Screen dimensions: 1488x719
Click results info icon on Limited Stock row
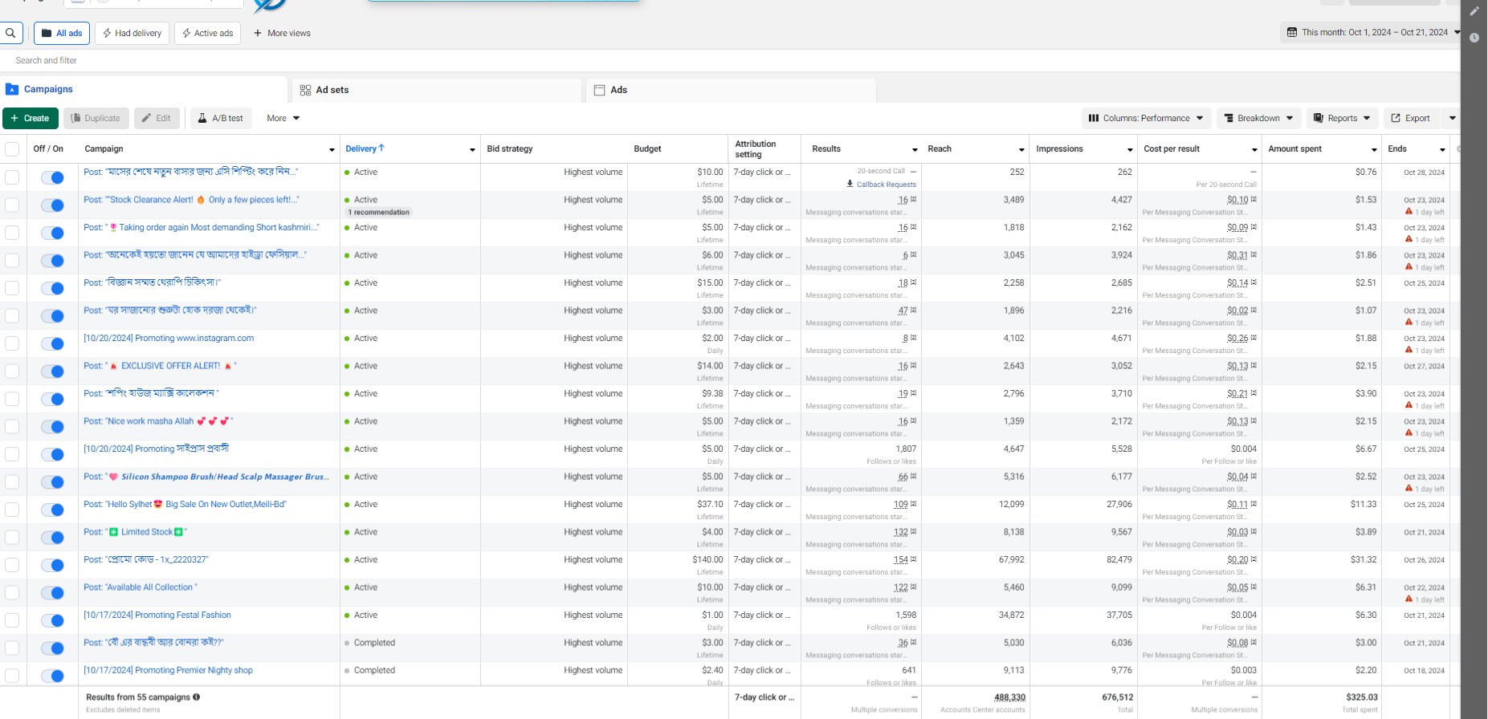(913, 531)
